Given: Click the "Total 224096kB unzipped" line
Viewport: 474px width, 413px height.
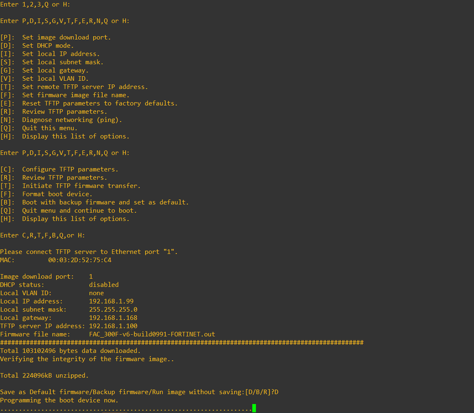Looking at the screenshot, I should click(x=44, y=375).
